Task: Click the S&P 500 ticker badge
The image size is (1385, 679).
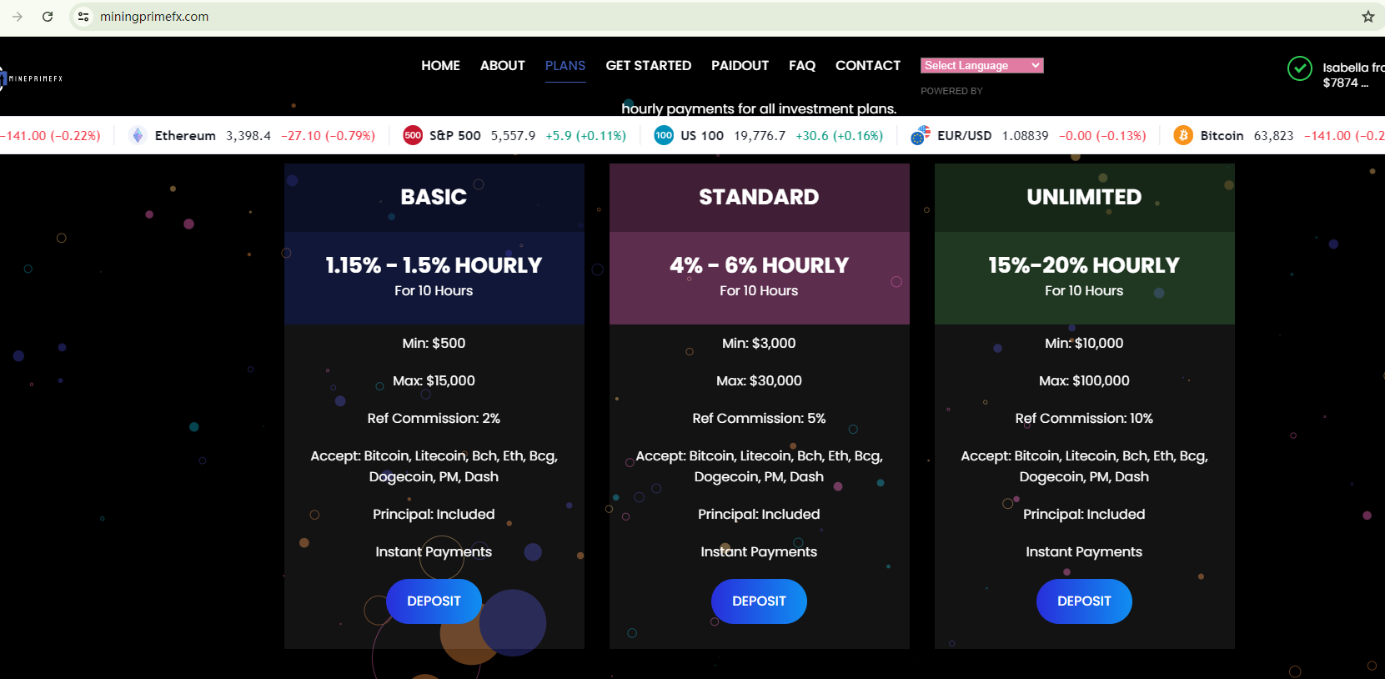Action: (413, 136)
